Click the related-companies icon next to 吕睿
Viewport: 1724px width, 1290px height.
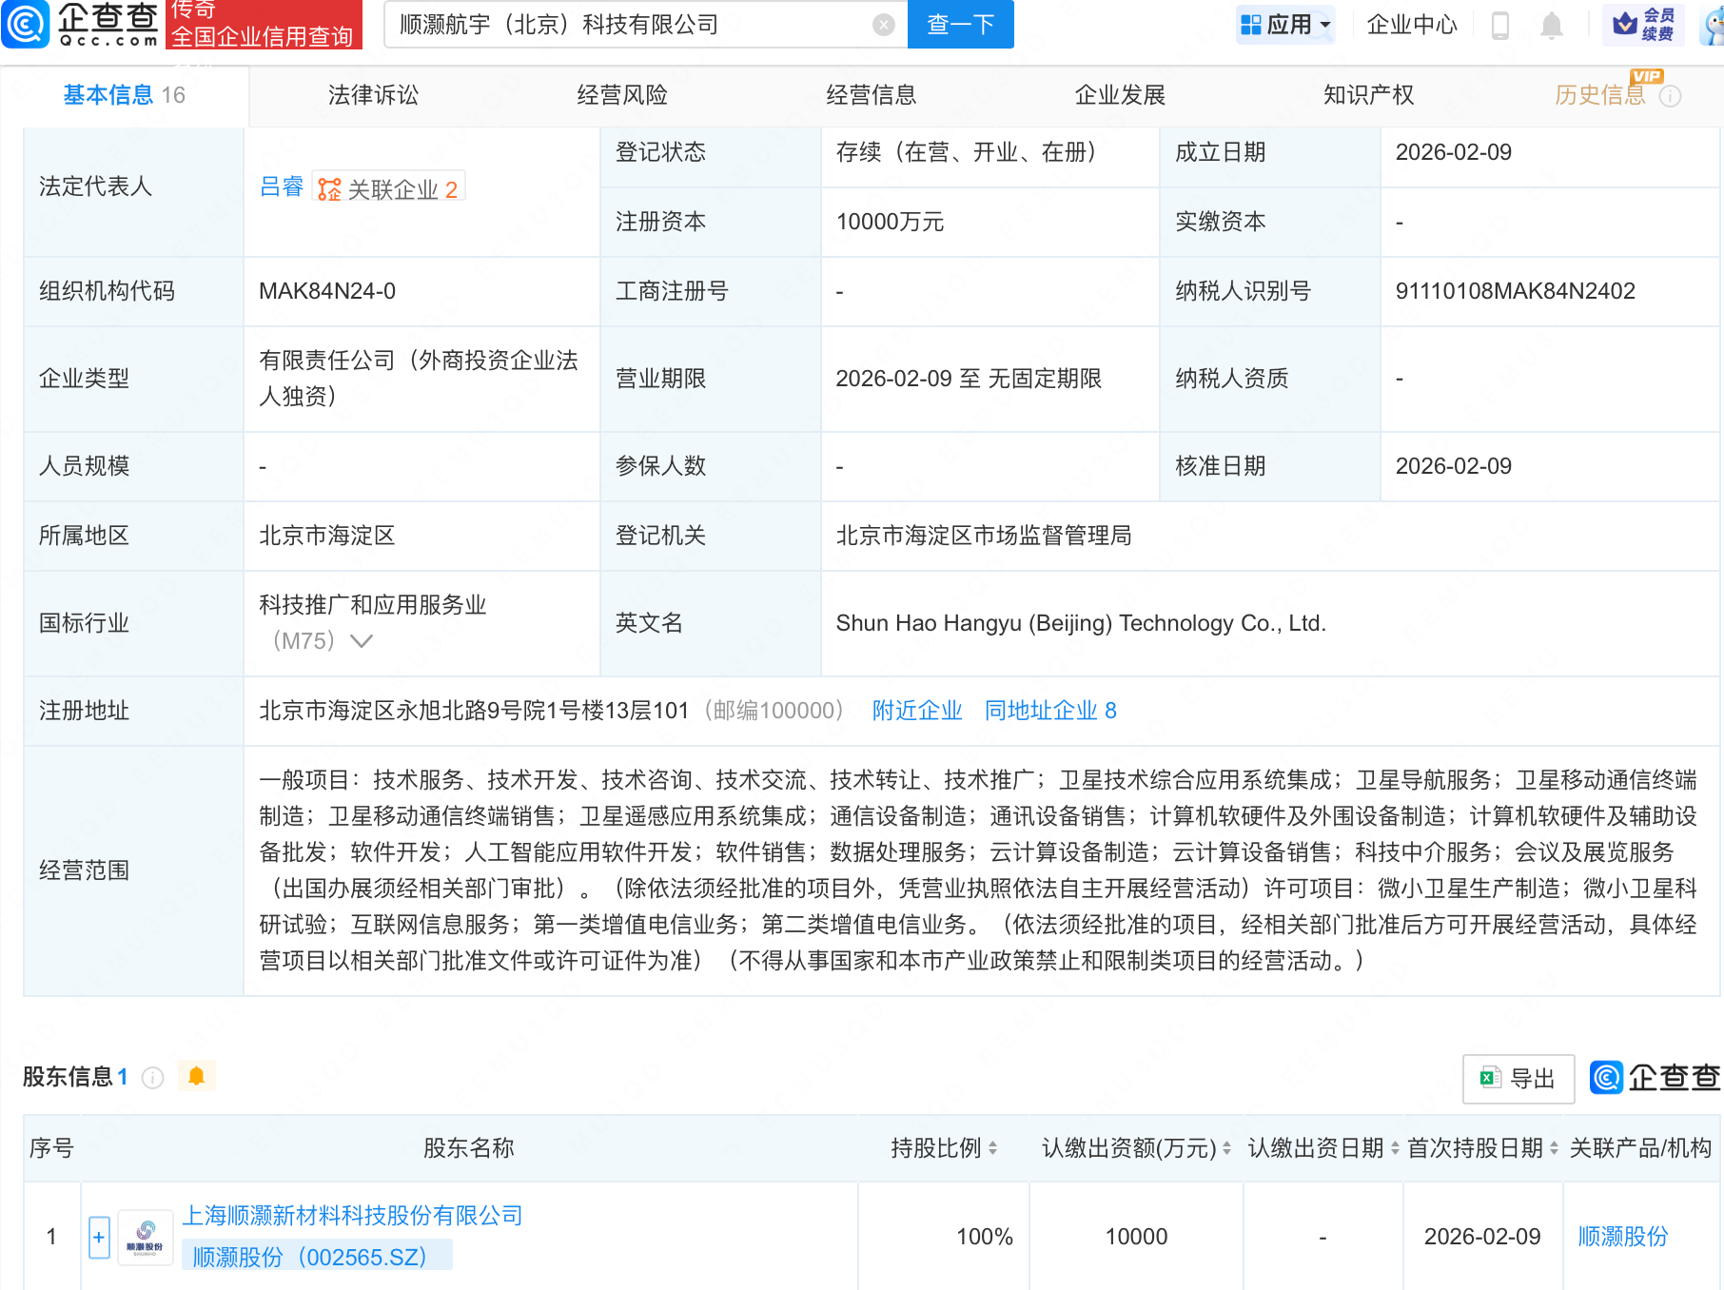click(x=329, y=189)
